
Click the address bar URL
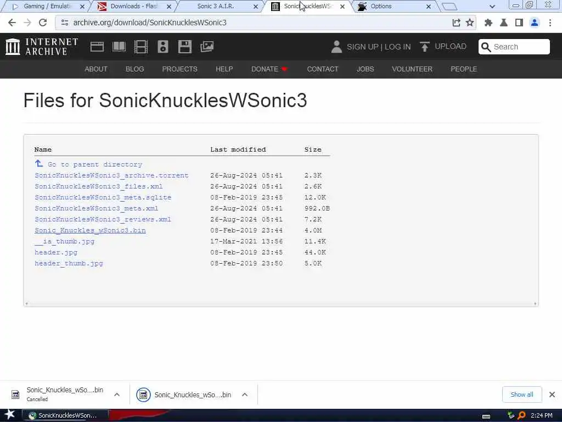(x=150, y=23)
